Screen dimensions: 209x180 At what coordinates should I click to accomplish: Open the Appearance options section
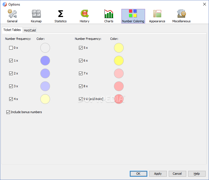click(x=157, y=16)
